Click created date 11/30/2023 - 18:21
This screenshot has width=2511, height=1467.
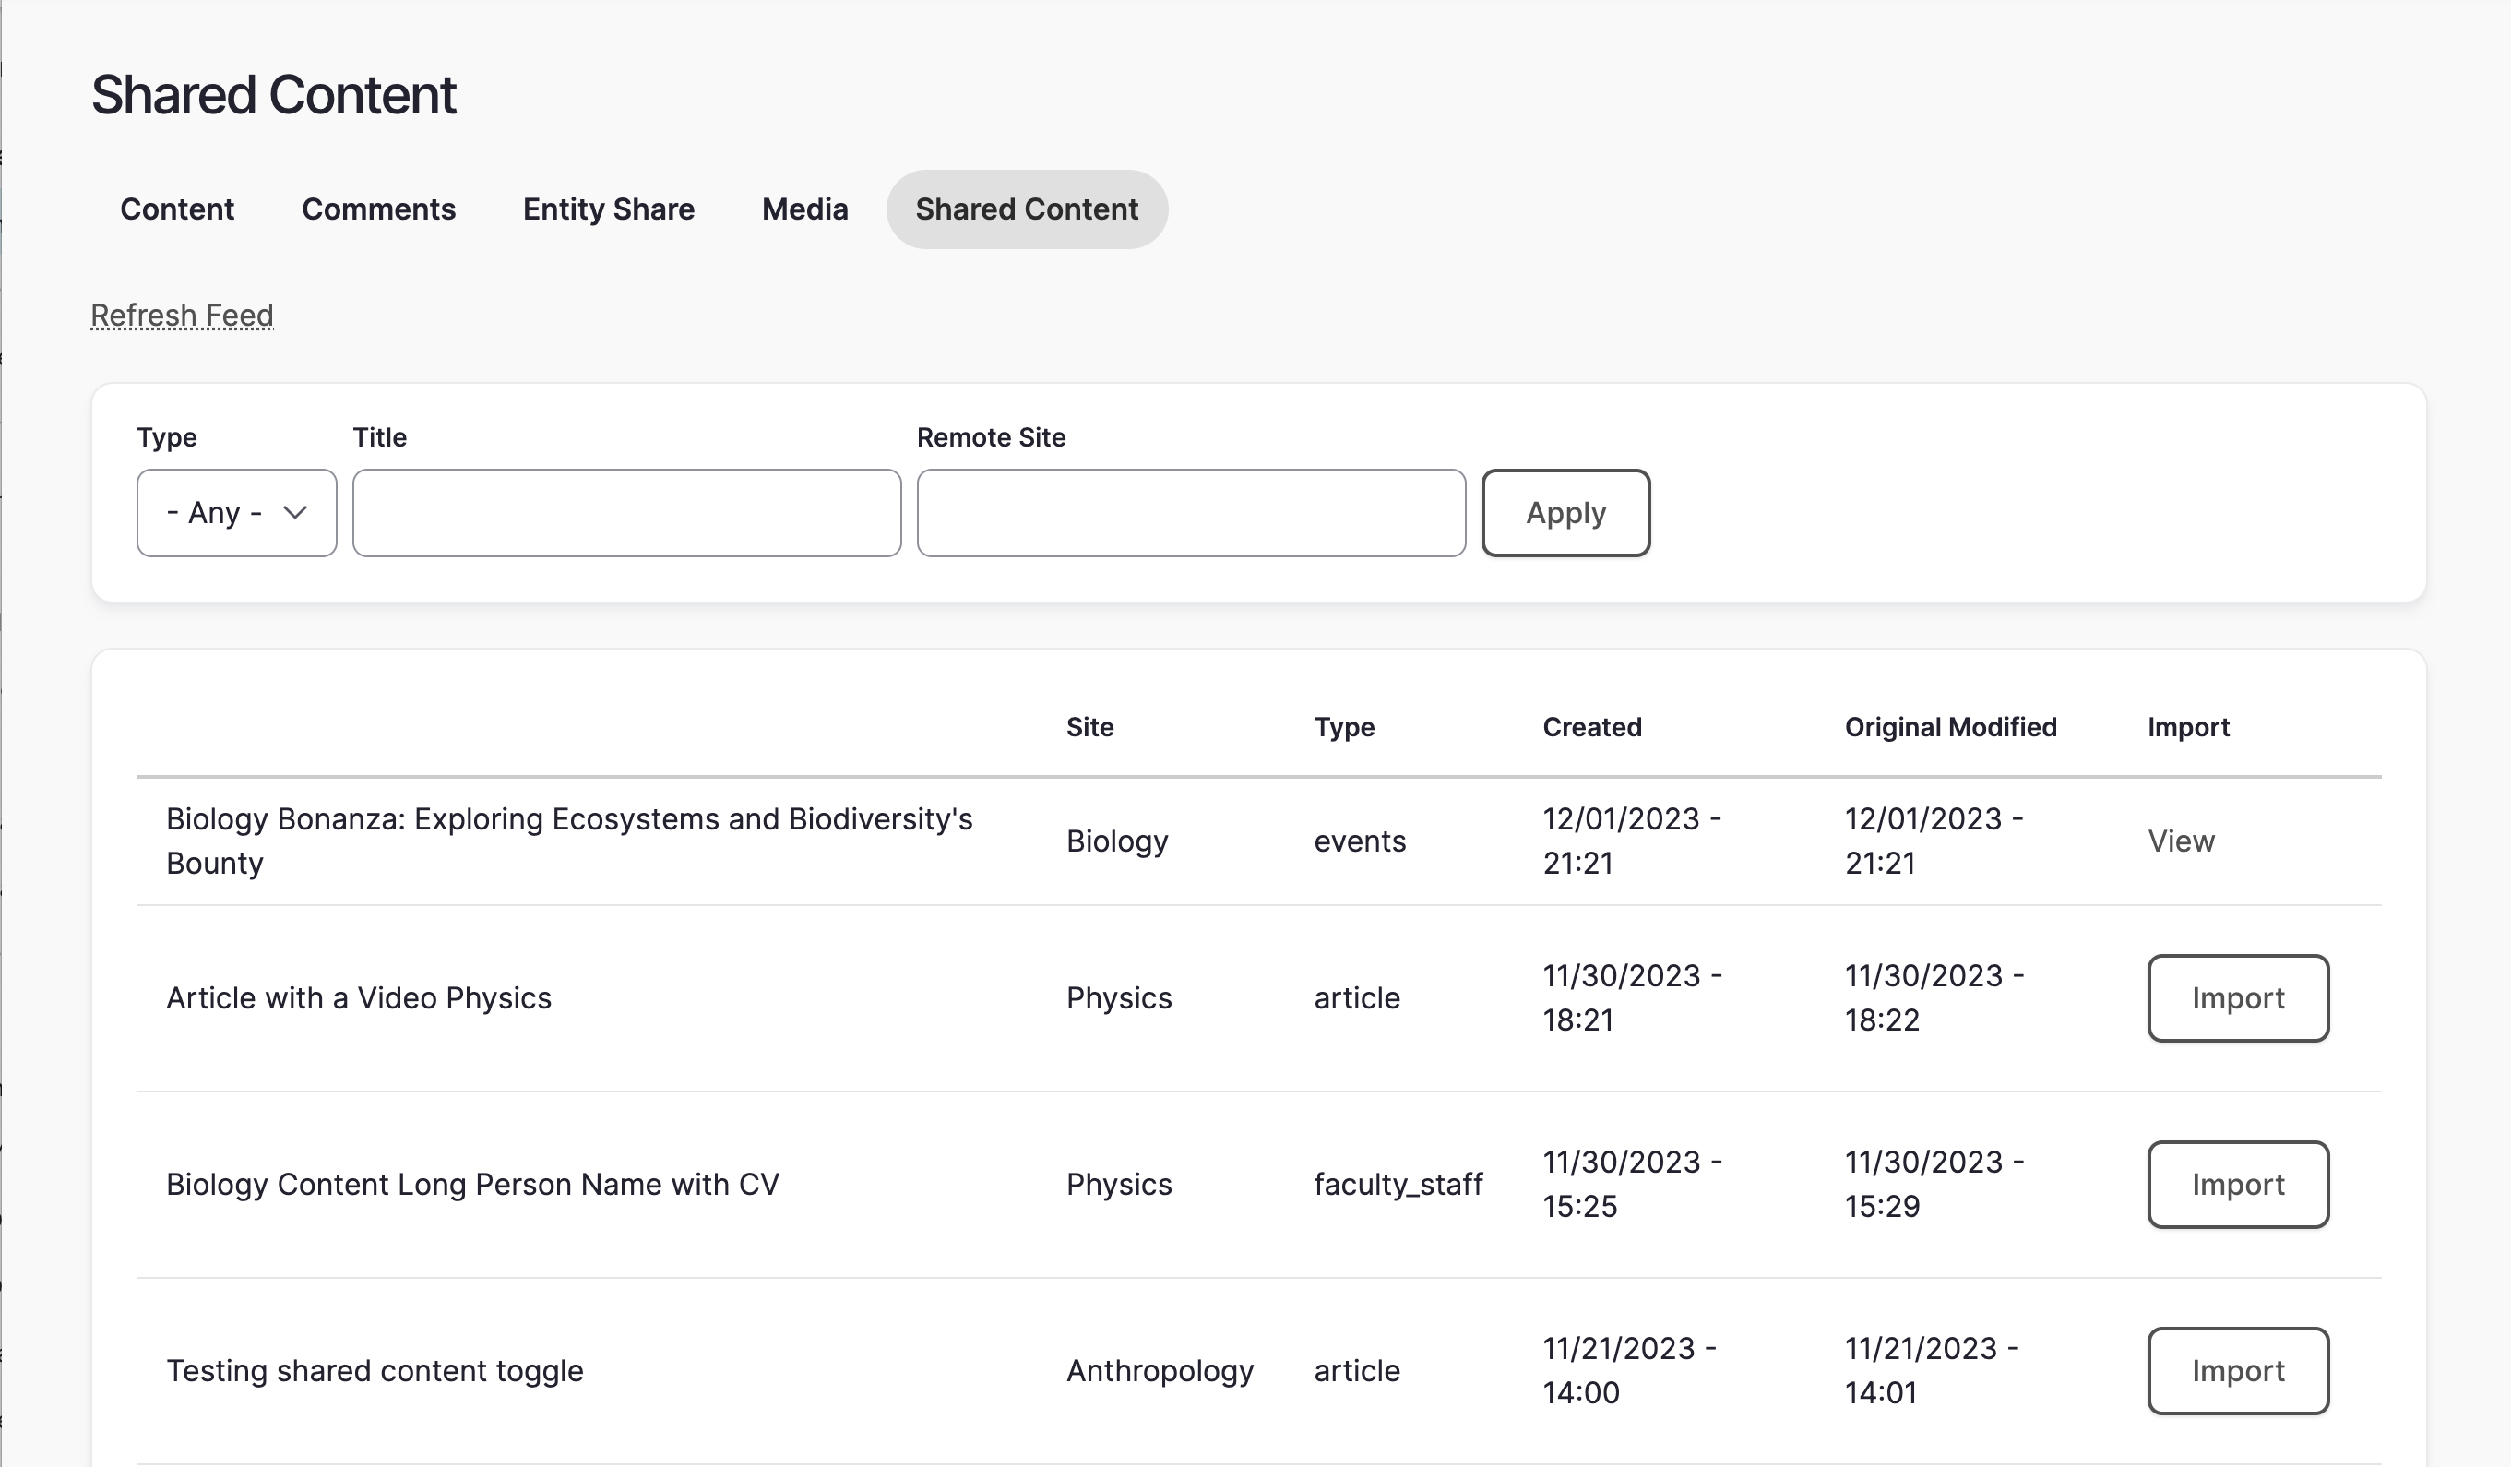coord(1632,998)
